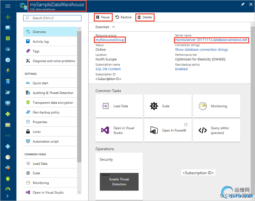255x201 pixels.
Task: Open the All resources grid icon
Action: [x=8, y=38]
